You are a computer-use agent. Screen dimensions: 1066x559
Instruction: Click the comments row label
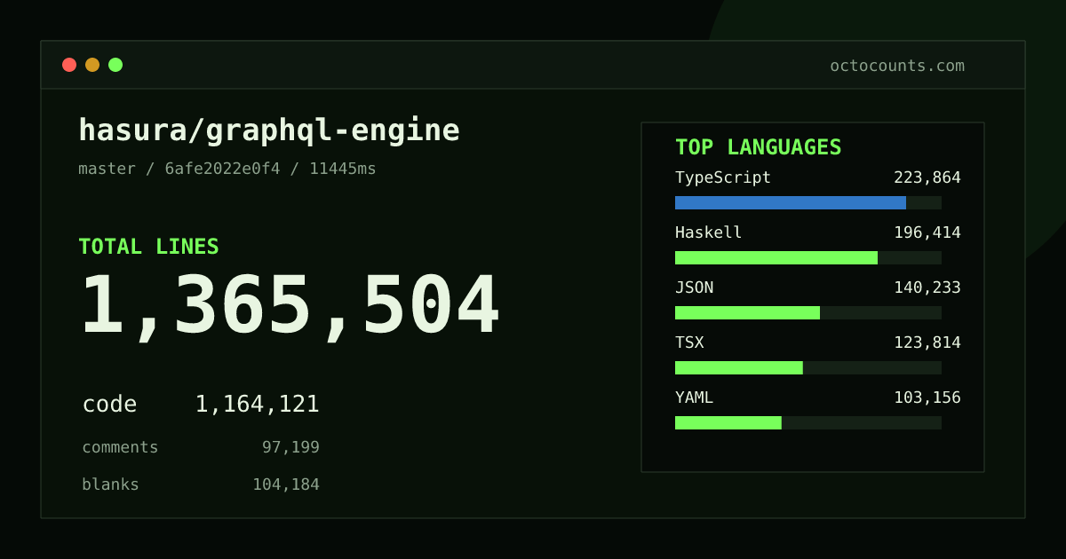point(120,447)
